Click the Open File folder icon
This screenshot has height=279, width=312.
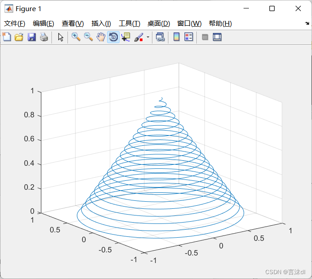(19, 37)
